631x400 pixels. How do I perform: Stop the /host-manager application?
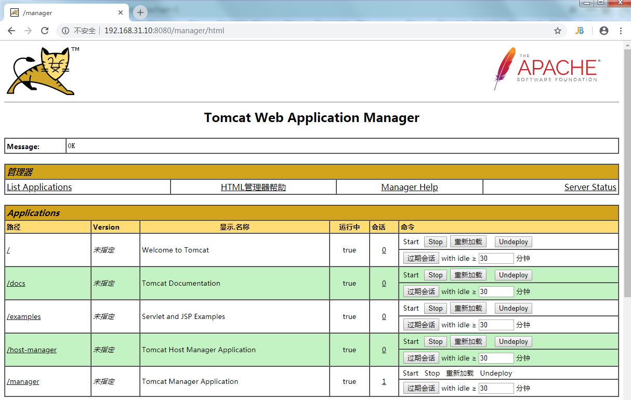436,341
